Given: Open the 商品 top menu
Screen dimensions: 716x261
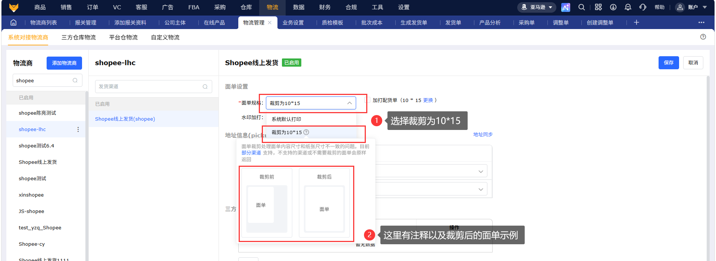Looking at the screenshot, I should (x=40, y=7).
